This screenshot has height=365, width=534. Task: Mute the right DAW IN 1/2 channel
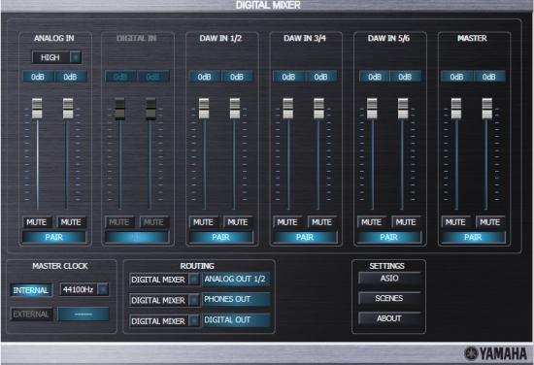click(x=238, y=222)
